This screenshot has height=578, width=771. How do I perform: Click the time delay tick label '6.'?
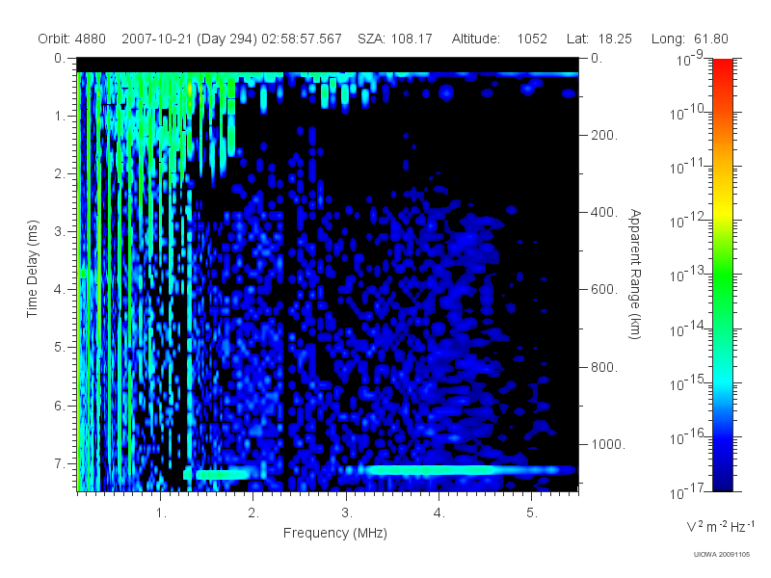click(60, 406)
